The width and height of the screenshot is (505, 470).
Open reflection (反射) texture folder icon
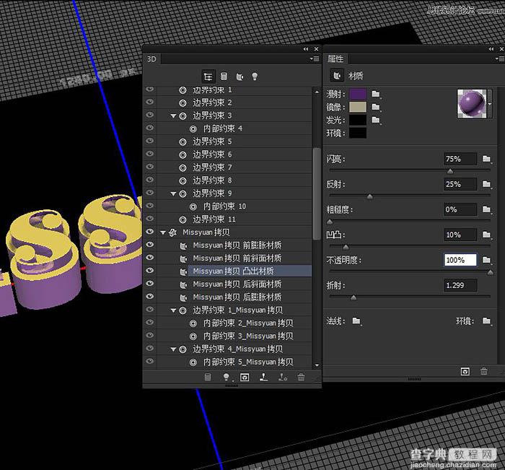[x=487, y=184]
